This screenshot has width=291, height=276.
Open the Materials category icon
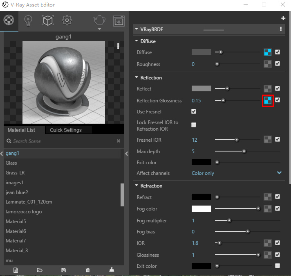(9, 20)
